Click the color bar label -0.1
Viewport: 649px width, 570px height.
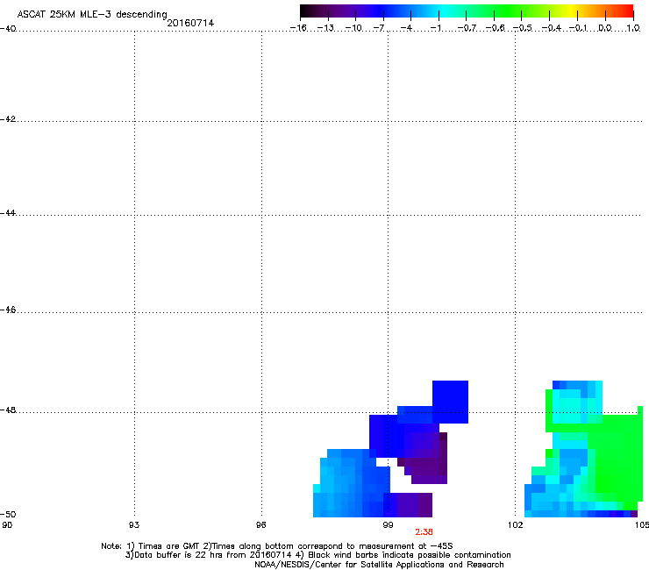pos(578,28)
